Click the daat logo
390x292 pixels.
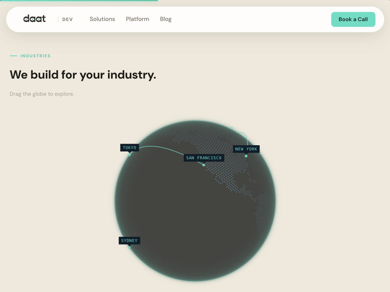pos(34,19)
